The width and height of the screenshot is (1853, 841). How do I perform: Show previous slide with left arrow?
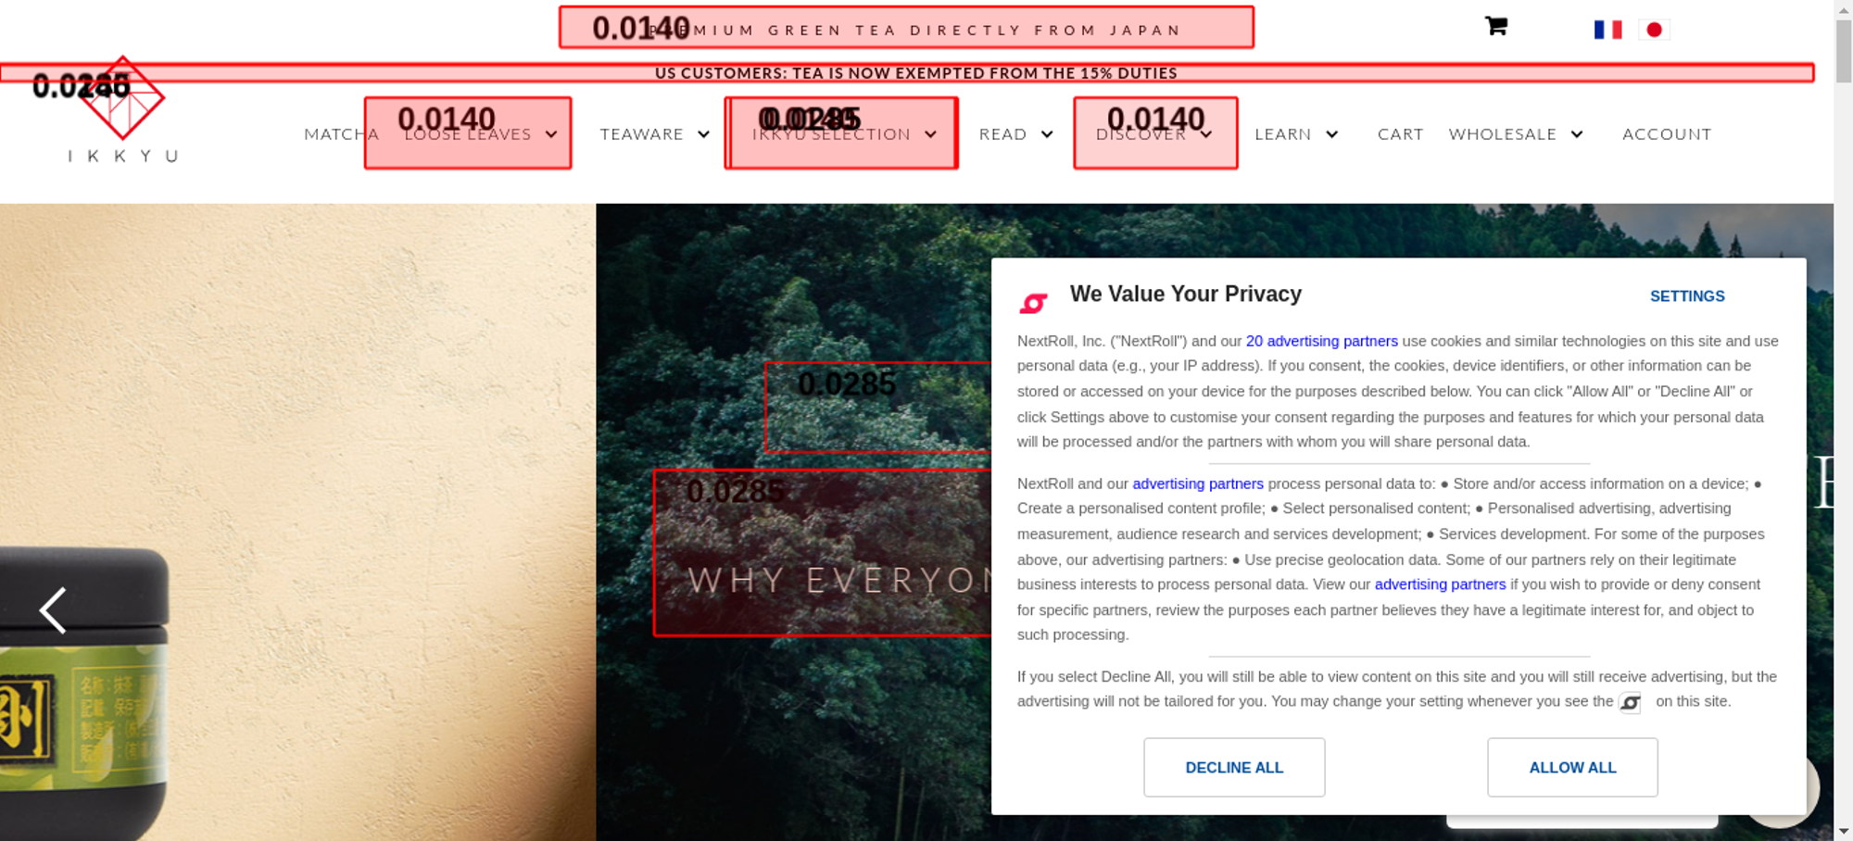click(x=53, y=610)
